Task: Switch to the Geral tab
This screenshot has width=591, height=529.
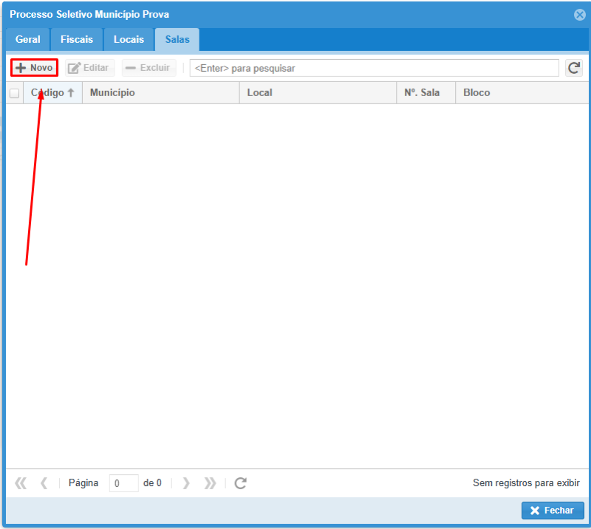Action: [x=27, y=39]
